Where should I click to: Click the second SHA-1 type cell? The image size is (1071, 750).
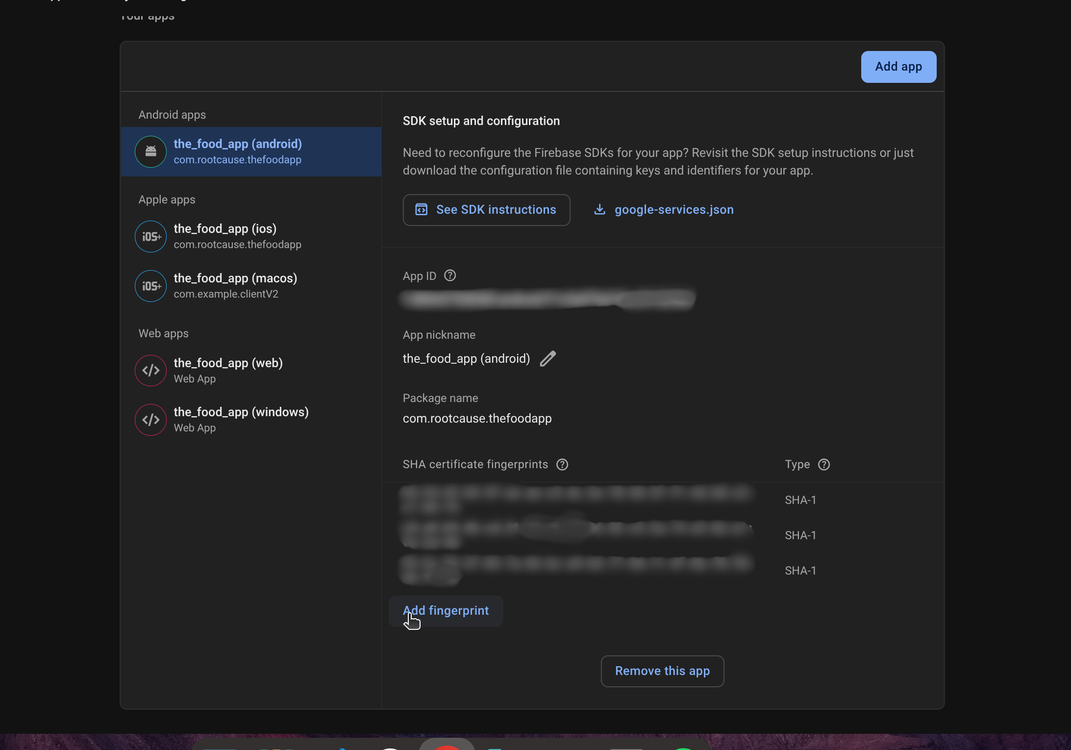pos(800,535)
